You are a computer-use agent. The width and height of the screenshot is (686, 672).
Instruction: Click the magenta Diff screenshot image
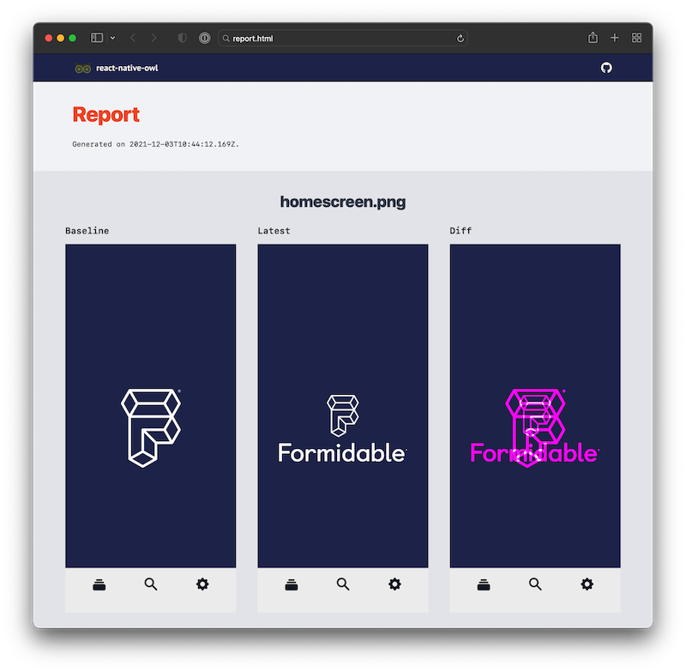[535, 427]
